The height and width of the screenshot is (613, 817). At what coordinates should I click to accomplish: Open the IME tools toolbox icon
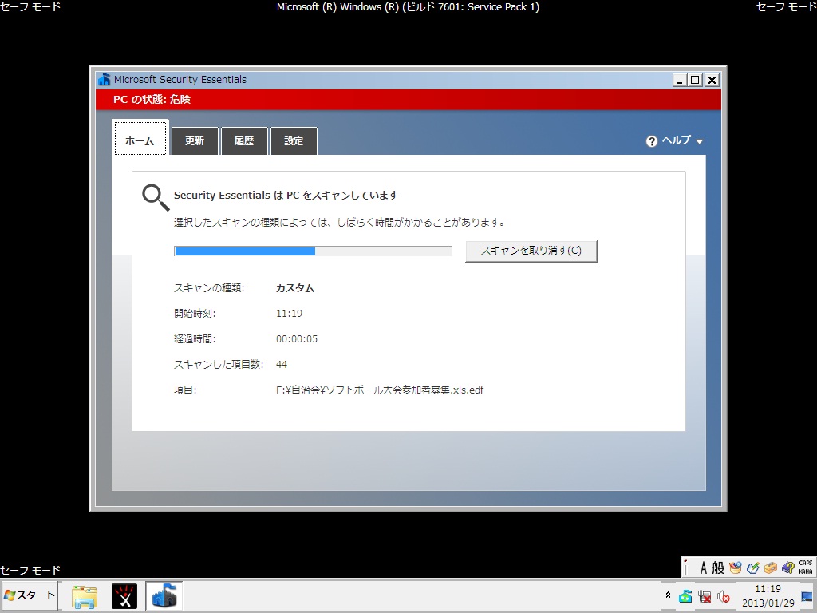[x=771, y=568]
